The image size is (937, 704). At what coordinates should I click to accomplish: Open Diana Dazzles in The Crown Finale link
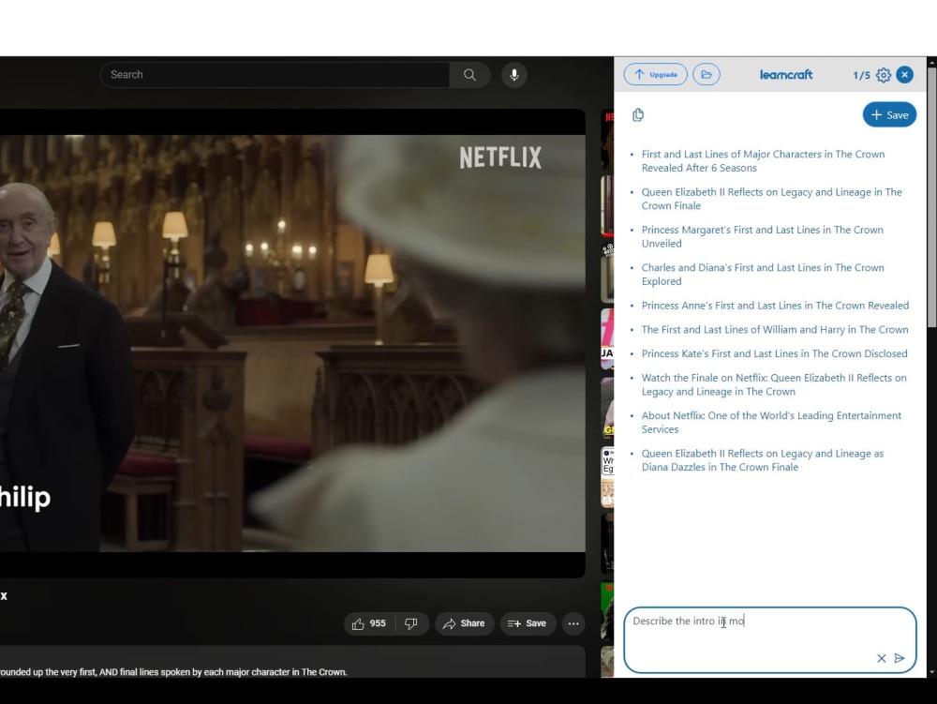coord(763,460)
